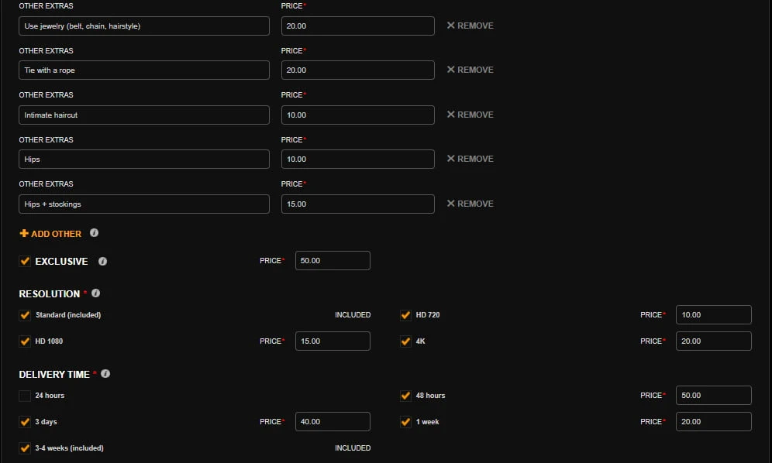Click the 3 days price field
Image resolution: width=772 pixels, height=463 pixels.
tap(333, 422)
